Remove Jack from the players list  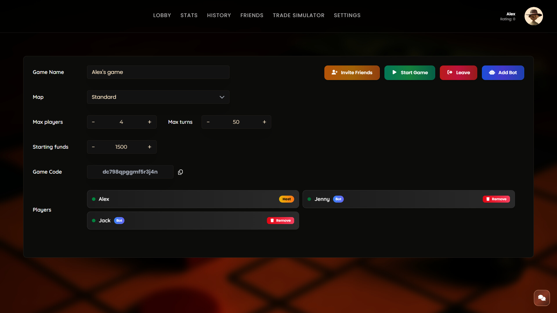pyautogui.click(x=280, y=220)
